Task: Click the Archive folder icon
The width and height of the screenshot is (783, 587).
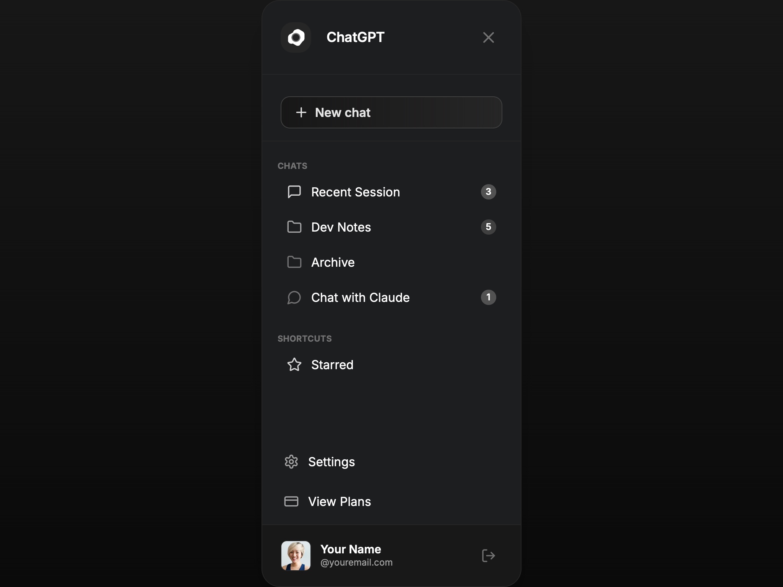Action: (x=294, y=262)
